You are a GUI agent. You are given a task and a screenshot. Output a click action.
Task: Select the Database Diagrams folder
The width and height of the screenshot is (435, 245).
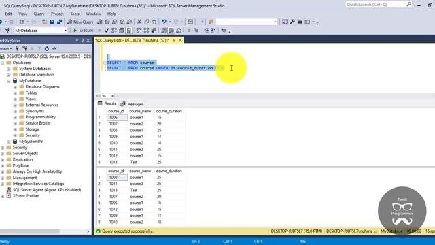click(42, 87)
